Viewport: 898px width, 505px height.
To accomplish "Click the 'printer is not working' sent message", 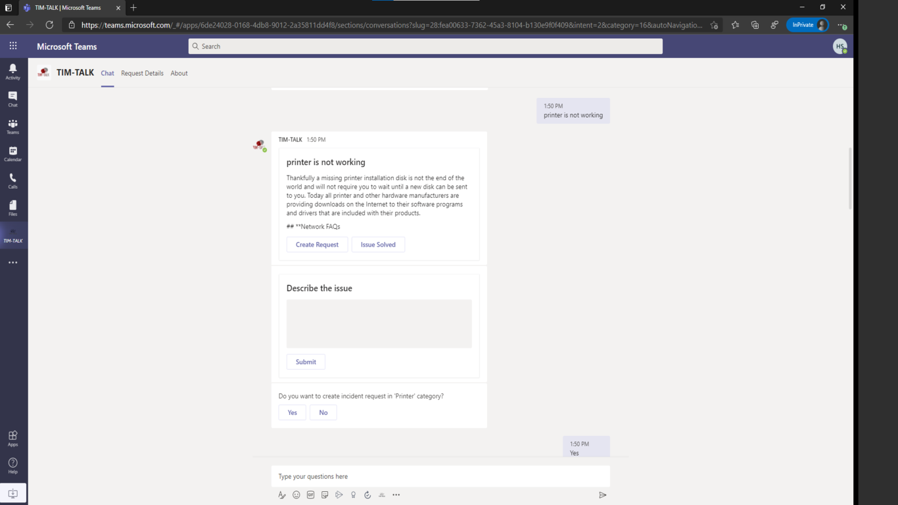I will [x=573, y=110].
